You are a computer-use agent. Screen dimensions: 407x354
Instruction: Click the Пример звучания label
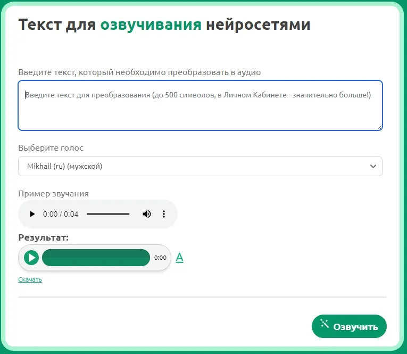coord(53,193)
